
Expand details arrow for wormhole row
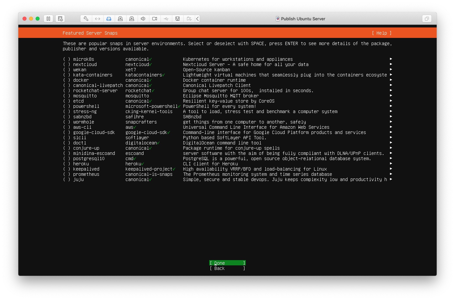coord(391,122)
